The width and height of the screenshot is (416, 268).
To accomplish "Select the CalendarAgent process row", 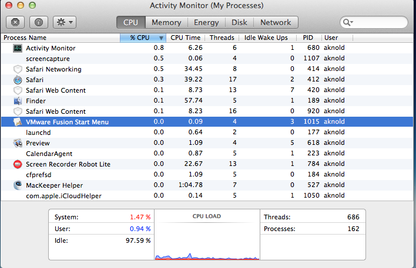I will pos(207,154).
